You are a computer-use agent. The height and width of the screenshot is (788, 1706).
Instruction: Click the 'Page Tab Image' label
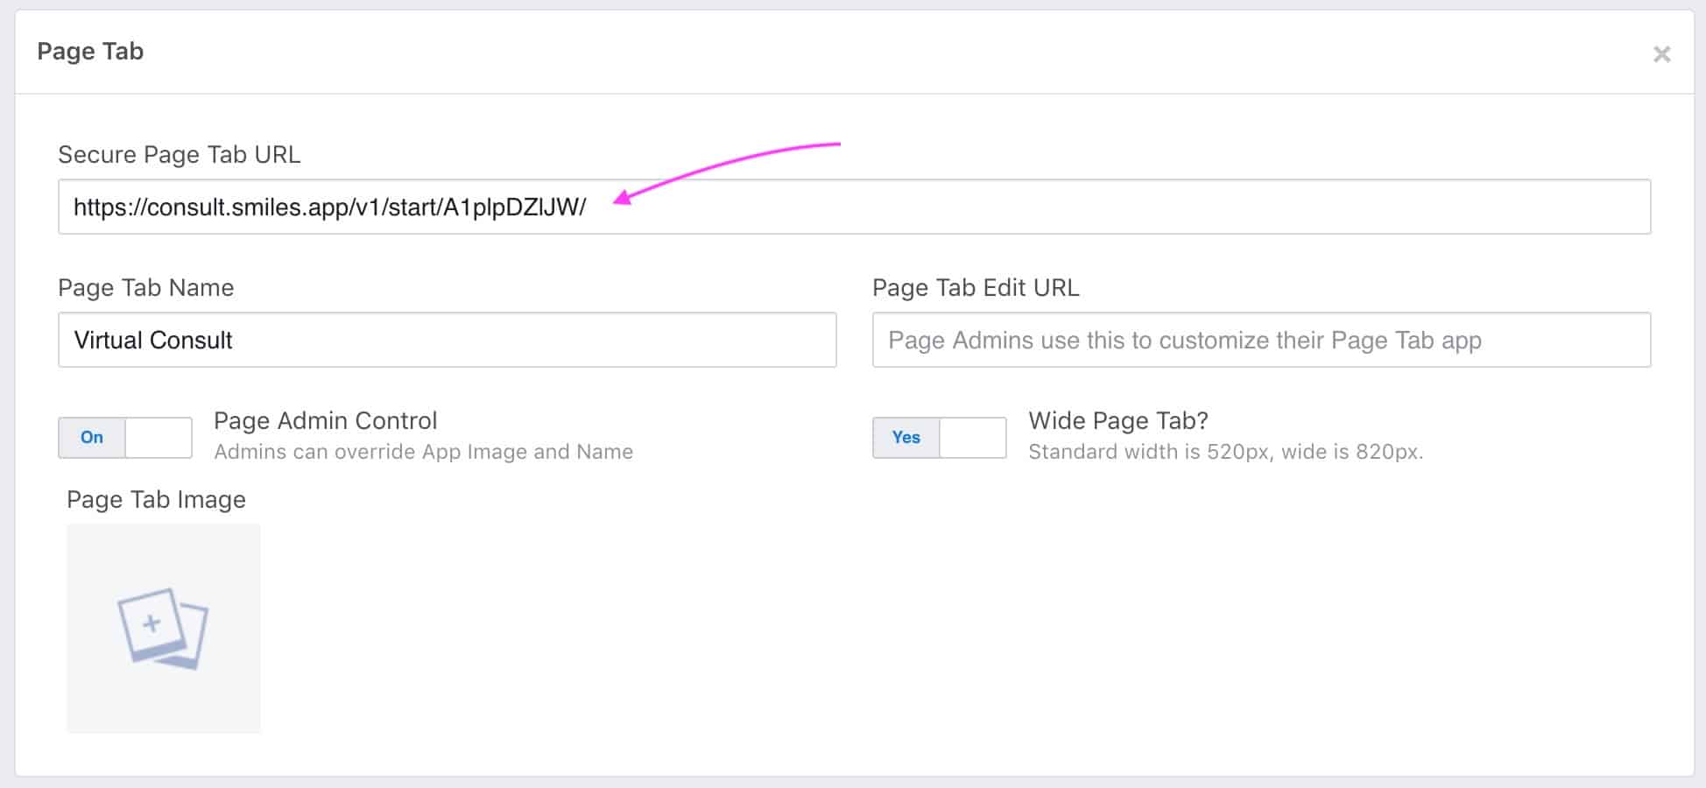click(156, 500)
